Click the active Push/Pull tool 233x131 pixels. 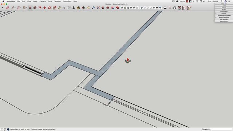(x=30, y=8)
